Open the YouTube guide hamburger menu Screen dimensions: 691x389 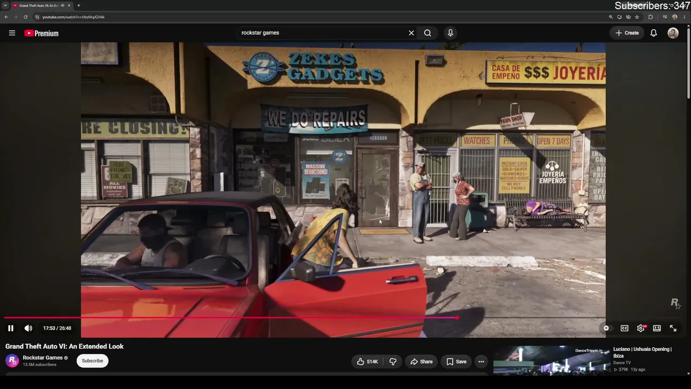point(12,33)
